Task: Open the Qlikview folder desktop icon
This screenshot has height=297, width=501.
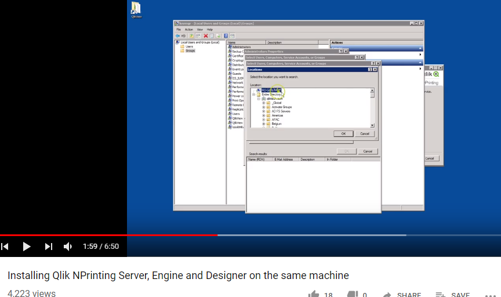Action: click(136, 10)
